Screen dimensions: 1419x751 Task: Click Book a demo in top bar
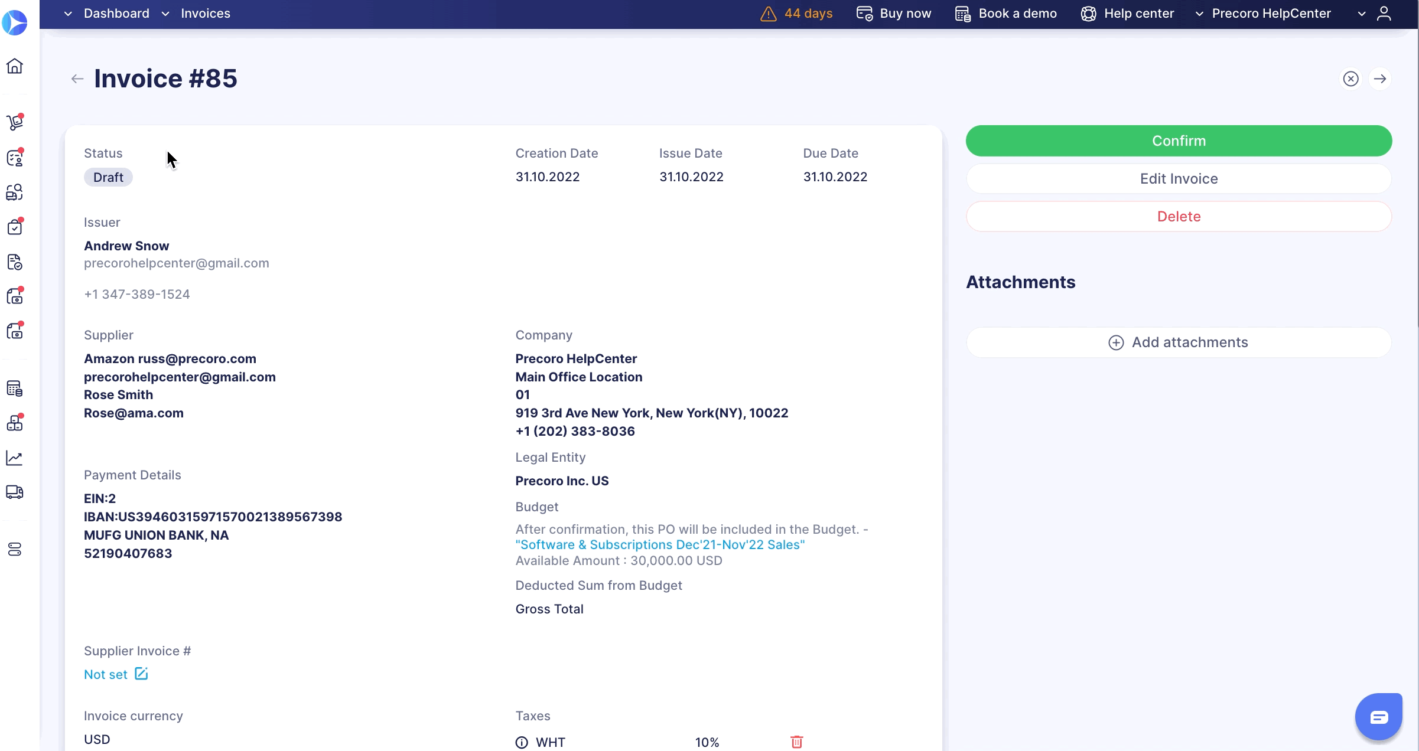(x=1006, y=14)
